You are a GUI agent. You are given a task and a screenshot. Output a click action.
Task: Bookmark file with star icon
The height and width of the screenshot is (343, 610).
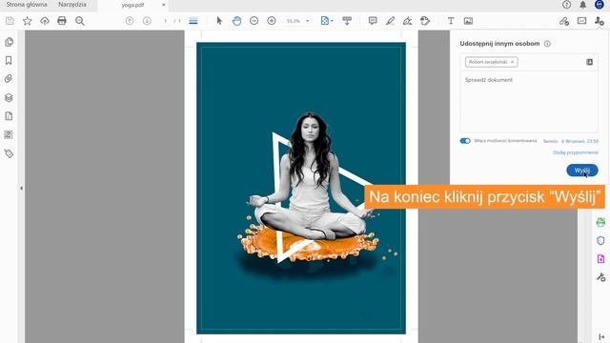(x=28, y=21)
